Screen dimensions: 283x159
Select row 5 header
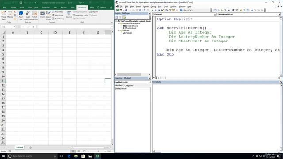3,54
